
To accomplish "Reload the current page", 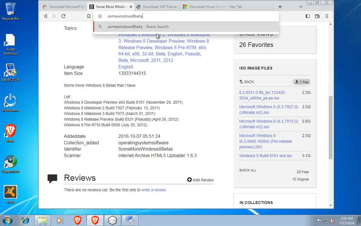I will point(63,16).
